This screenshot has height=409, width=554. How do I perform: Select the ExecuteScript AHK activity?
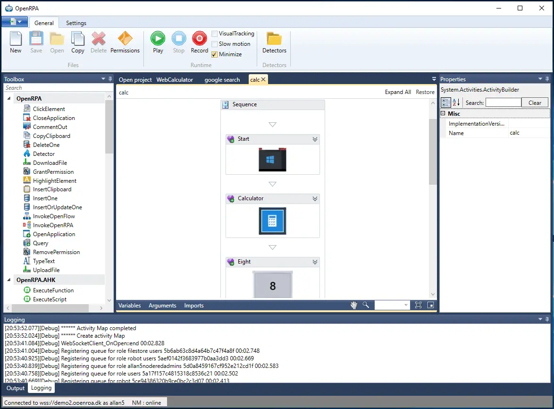50,299
